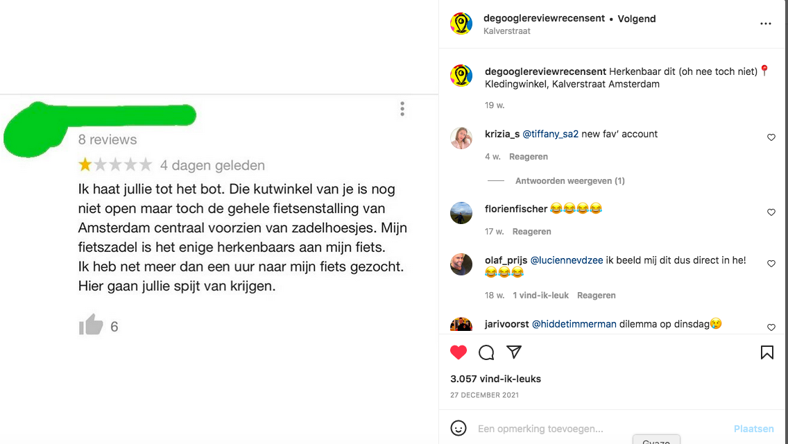This screenshot has width=788, height=444.
Task: Open post options three-dot menu
Action: click(x=765, y=24)
